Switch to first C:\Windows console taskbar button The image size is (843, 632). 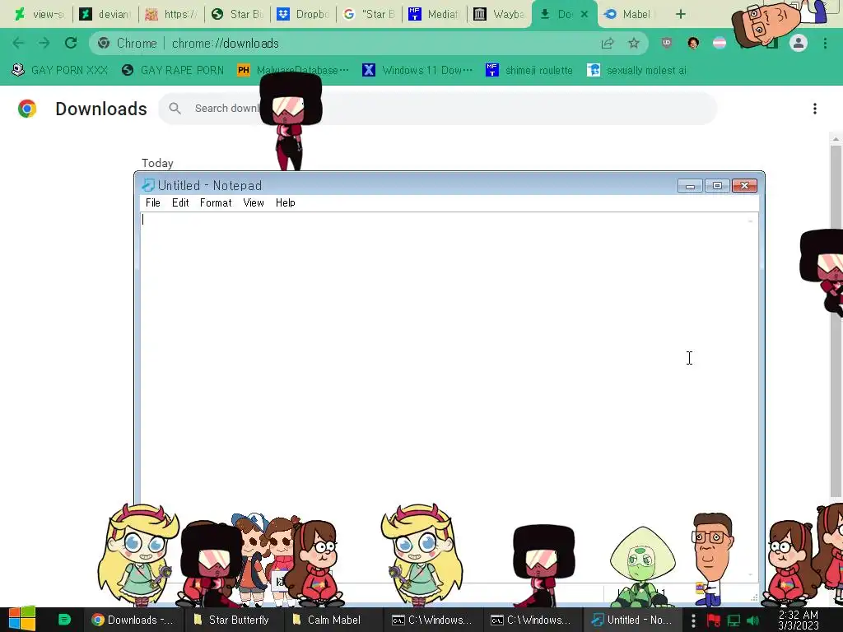431,620
